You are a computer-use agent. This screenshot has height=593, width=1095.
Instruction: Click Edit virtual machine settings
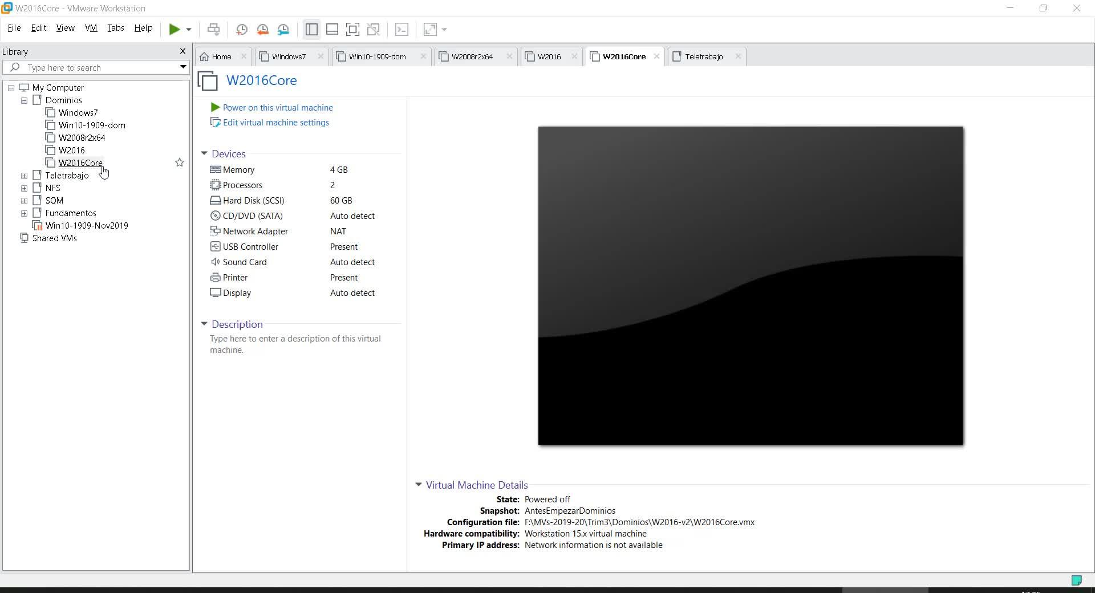[x=275, y=123]
